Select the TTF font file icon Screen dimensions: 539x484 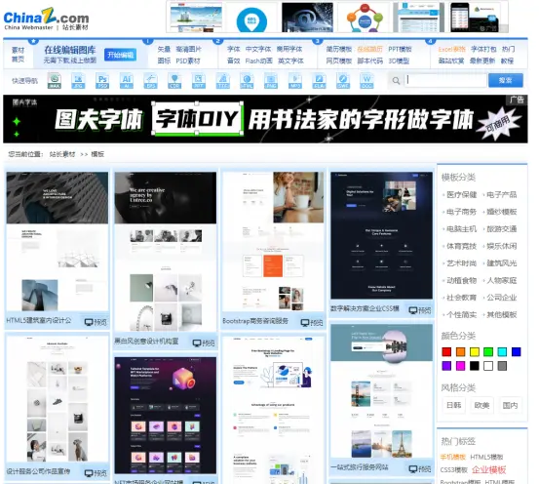pos(223,81)
